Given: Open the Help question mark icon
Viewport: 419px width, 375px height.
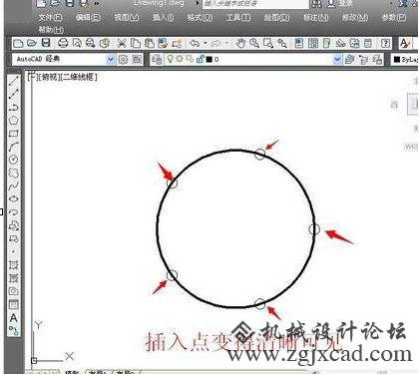Looking at the screenshot, I should tap(385, 43).
